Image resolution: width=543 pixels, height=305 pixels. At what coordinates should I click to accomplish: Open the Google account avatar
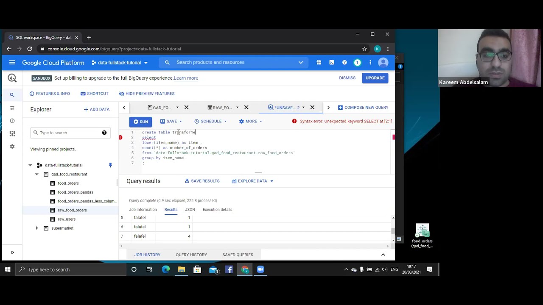[x=383, y=63]
